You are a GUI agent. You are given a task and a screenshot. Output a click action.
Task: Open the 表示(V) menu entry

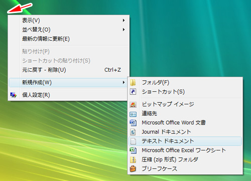point(69,21)
